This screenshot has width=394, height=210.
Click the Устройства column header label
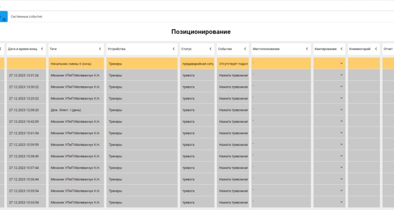click(x=117, y=49)
